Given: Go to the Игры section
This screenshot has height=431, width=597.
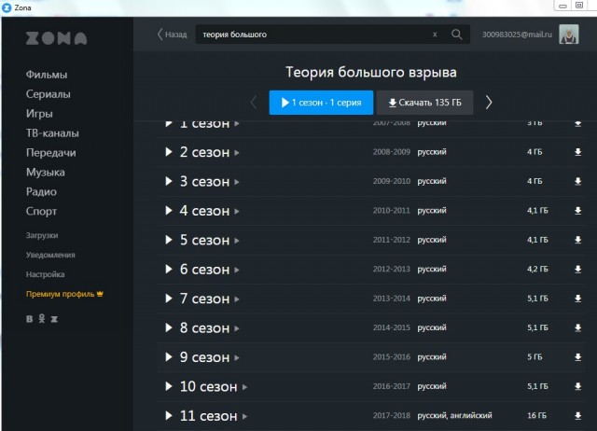Looking at the screenshot, I should [x=39, y=114].
